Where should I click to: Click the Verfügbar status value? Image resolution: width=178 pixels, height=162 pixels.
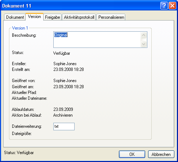pyautogui.click(x=62, y=53)
